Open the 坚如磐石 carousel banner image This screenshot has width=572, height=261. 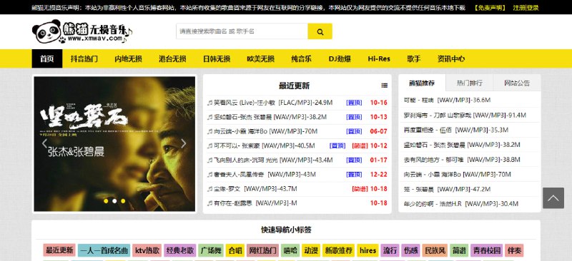tap(114, 144)
